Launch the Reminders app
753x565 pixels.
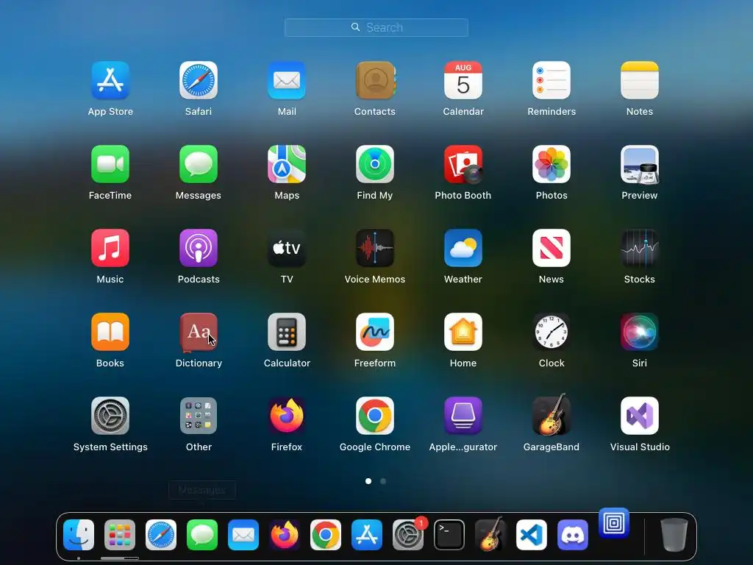pyautogui.click(x=552, y=80)
